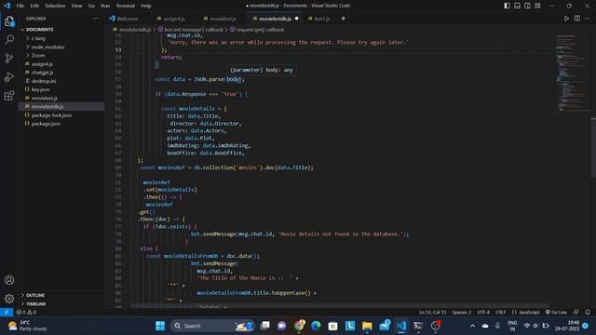Click the VS Code logo in title bar
This screenshot has height=335, width=596.
7,6
